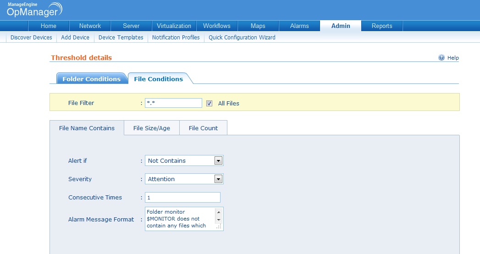
Task: Click the File Filter input field
Action: [x=173, y=103]
